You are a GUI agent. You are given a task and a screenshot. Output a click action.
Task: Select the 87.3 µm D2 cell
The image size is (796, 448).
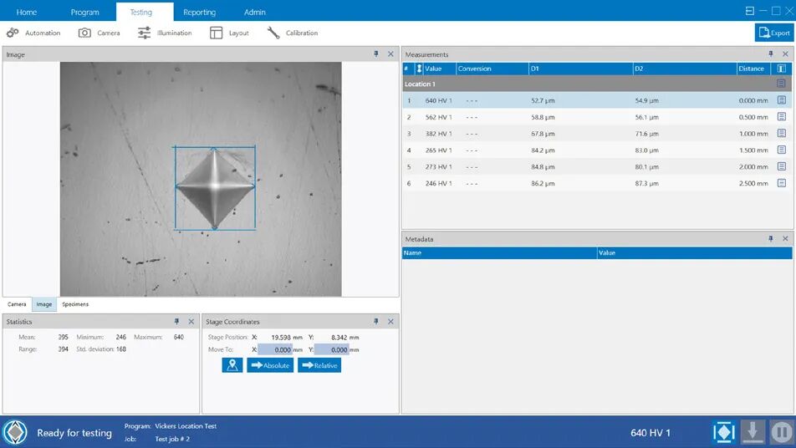(647, 184)
